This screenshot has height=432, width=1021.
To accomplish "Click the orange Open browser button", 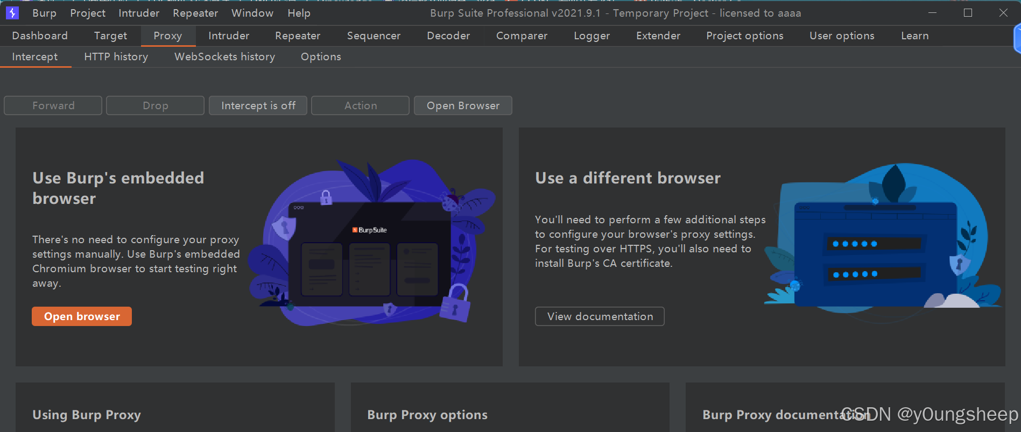I will click(x=82, y=316).
